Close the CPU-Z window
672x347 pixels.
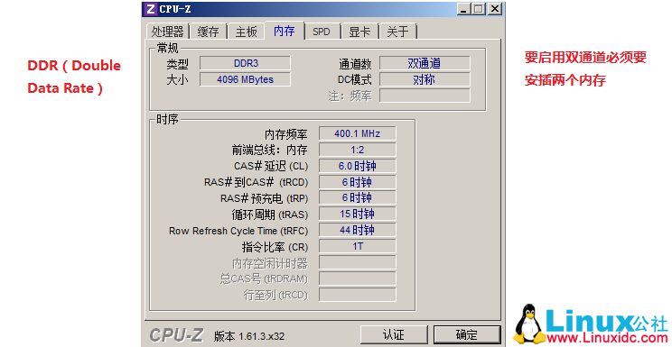(495, 9)
